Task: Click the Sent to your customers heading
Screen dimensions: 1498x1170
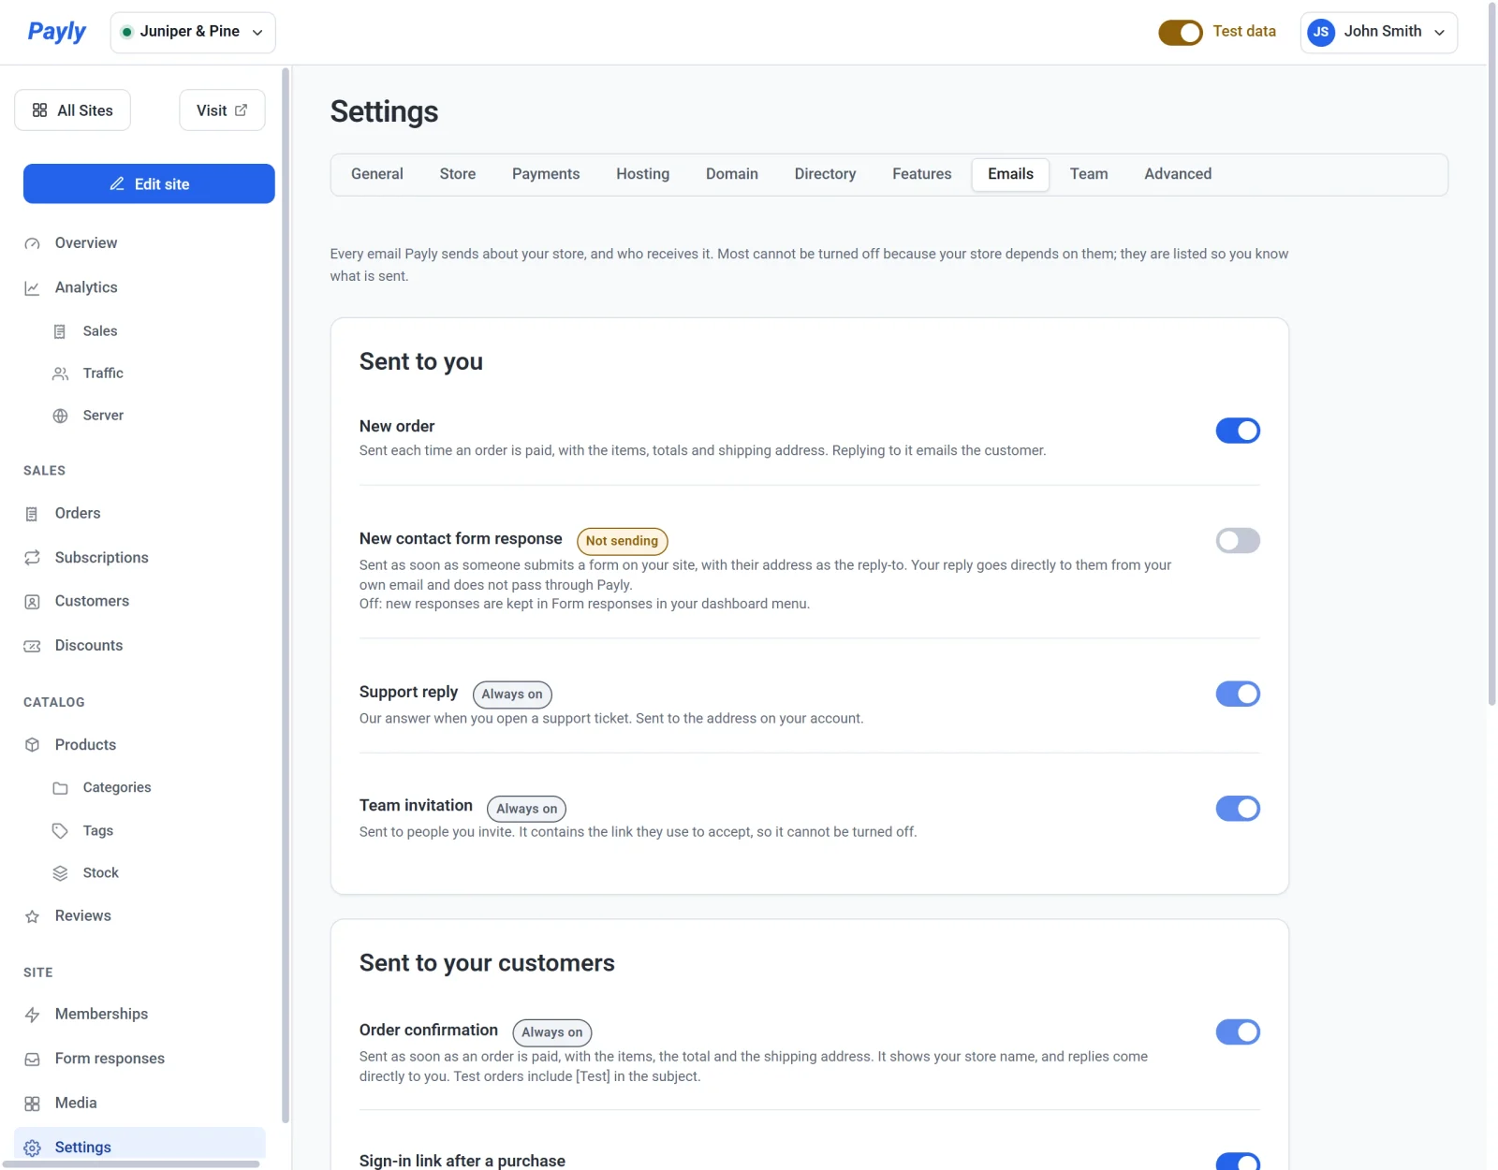Action: tap(487, 963)
